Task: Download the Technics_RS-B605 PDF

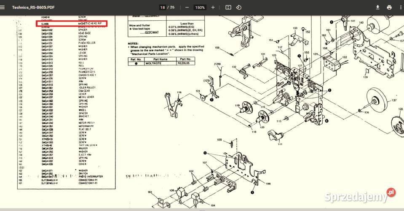Action: point(378,7)
